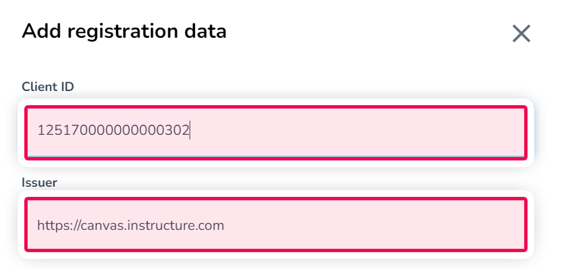Image resolution: width=566 pixels, height=269 pixels.
Task: Click the Add registration data heading
Action: coord(124,32)
